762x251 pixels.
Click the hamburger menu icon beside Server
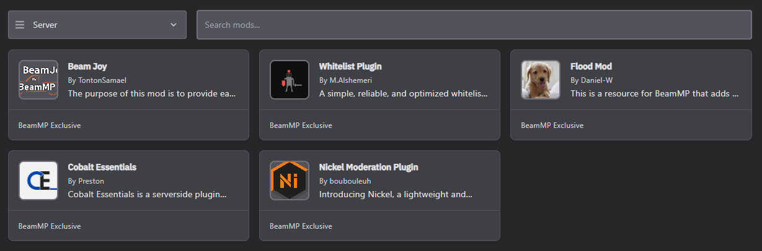(x=20, y=25)
